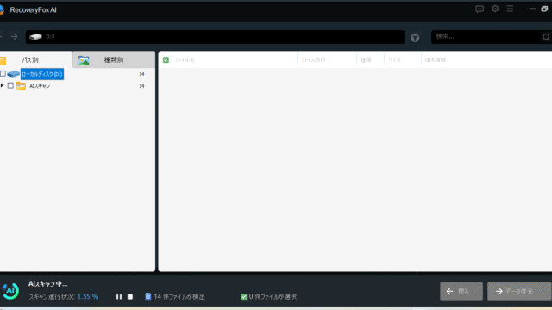The width and height of the screenshot is (552, 310).
Task: Click the filter funnel icon
Action: pyautogui.click(x=415, y=38)
